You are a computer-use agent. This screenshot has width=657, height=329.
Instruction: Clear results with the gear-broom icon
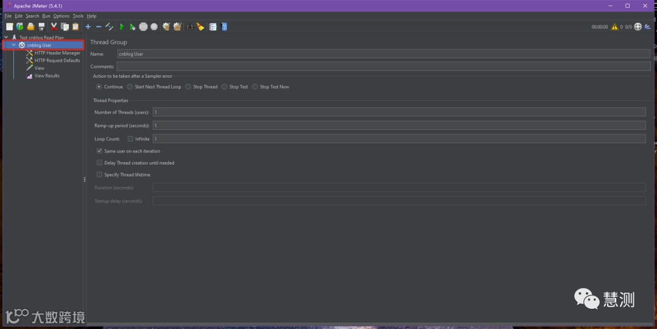[166, 27]
